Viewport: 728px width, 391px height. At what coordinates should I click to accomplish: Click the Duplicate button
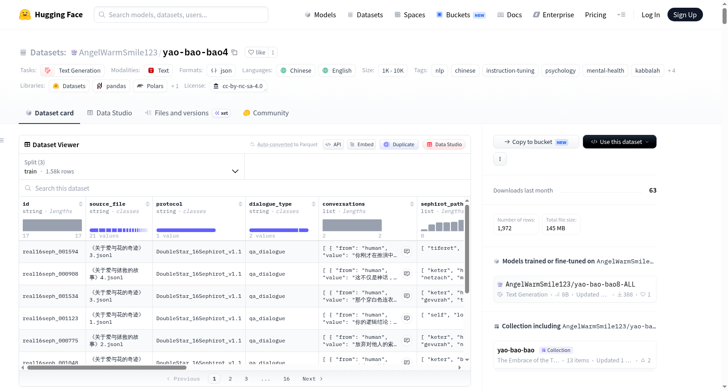click(399, 144)
